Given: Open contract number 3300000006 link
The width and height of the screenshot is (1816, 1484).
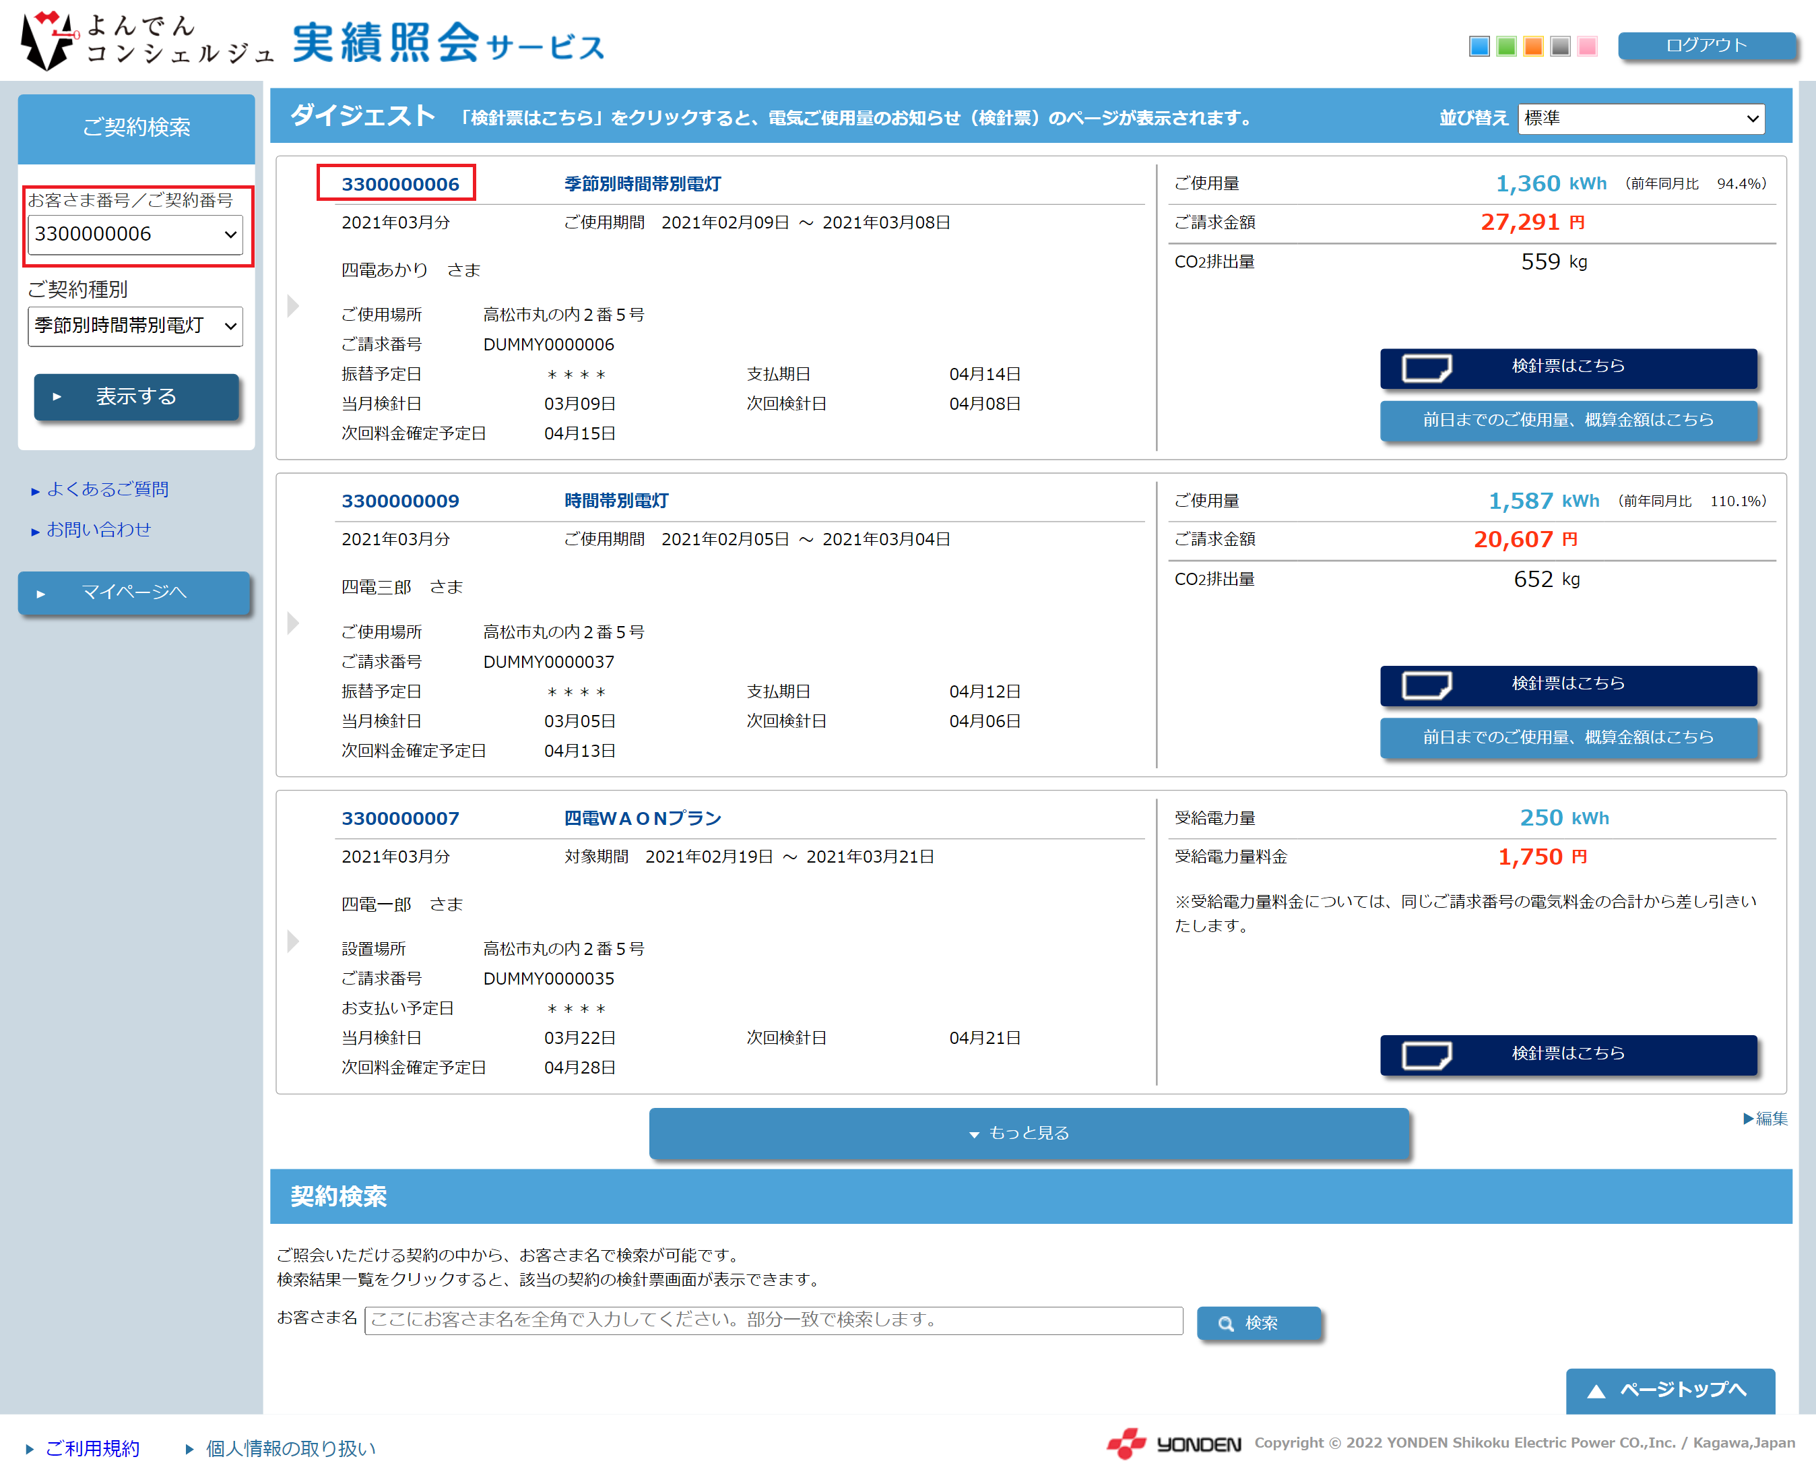Looking at the screenshot, I should (399, 184).
